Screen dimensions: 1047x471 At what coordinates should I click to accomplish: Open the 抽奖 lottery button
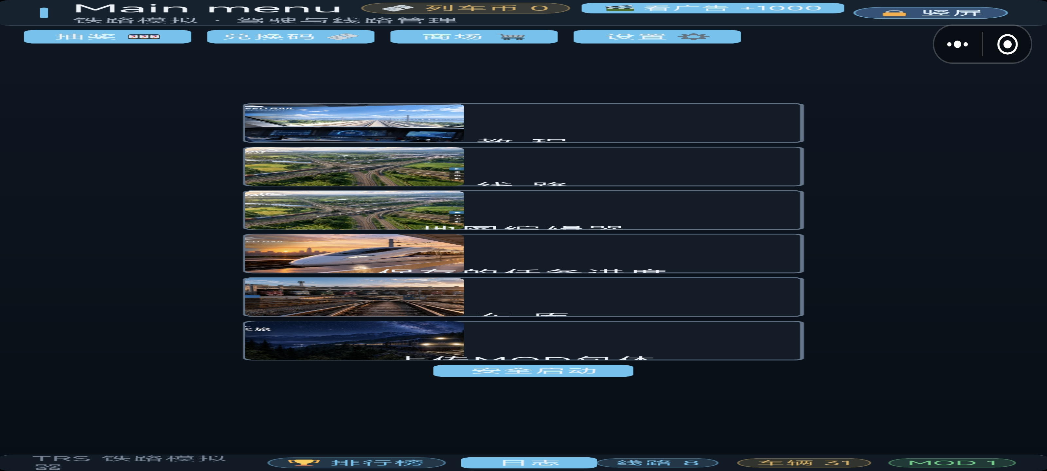(107, 37)
